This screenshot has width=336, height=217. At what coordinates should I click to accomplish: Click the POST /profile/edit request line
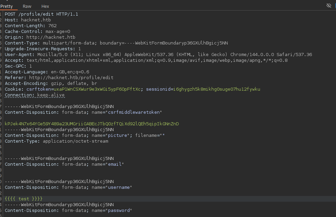click(x=41, y=14)
